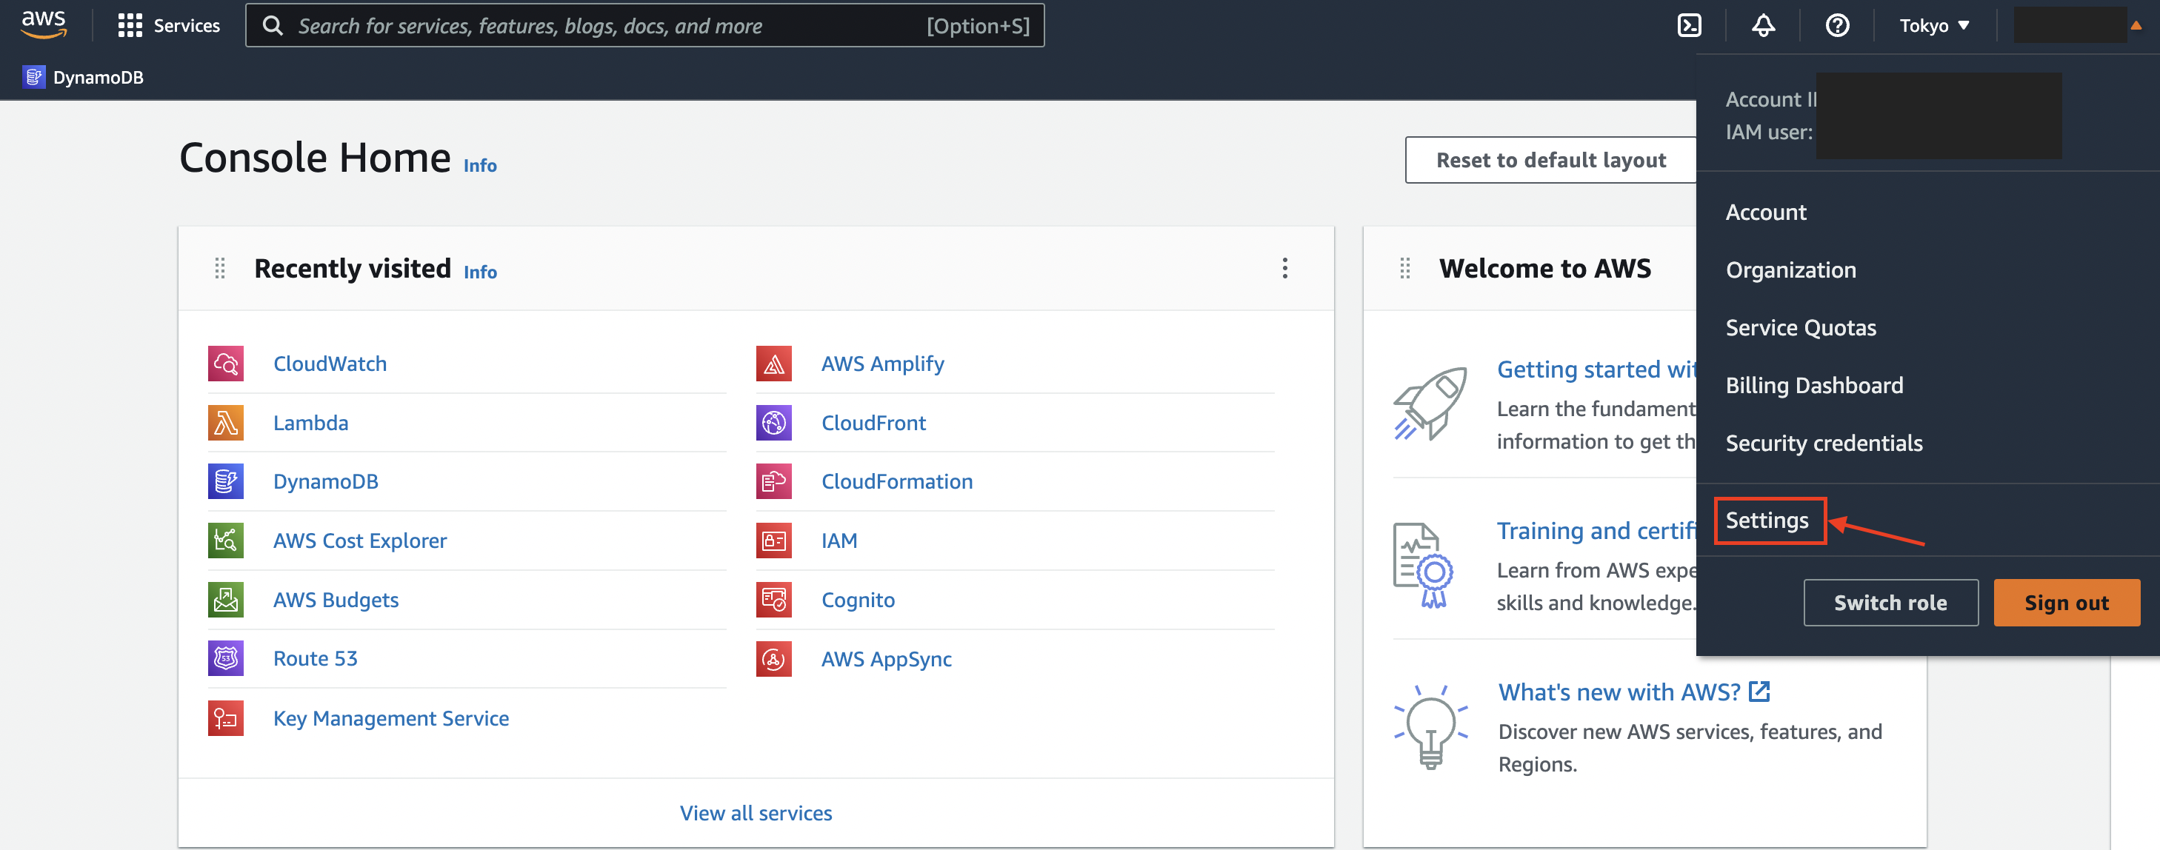The width and height of the screenshot is (2160, 850).
Task: Choose Security credentials from account menu
Action: point(1823,444)
